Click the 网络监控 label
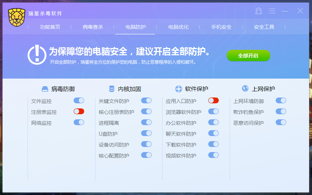 coord(41,123)
